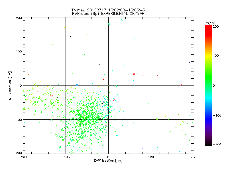Click the 'N-S location [km]' axis label
This screenshot has width=228, height=171.
[10, 85]
